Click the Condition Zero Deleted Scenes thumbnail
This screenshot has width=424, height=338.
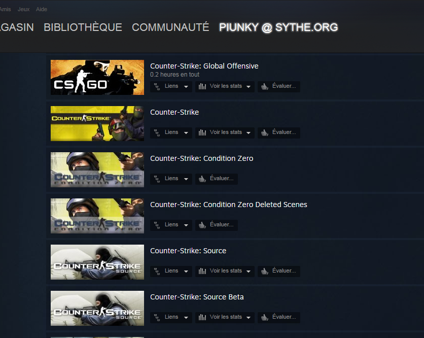coord(97,216)
